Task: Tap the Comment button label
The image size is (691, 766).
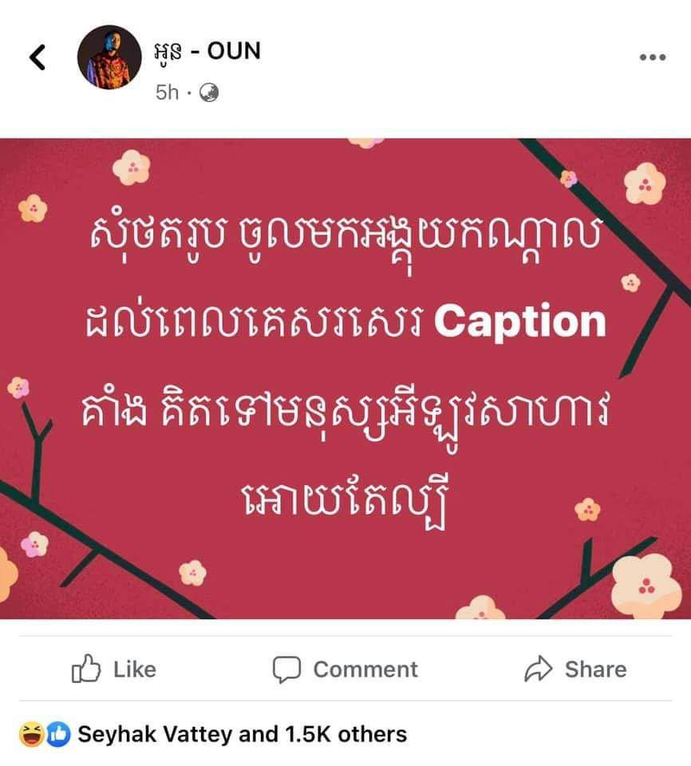Action: [x=365, y=669]
